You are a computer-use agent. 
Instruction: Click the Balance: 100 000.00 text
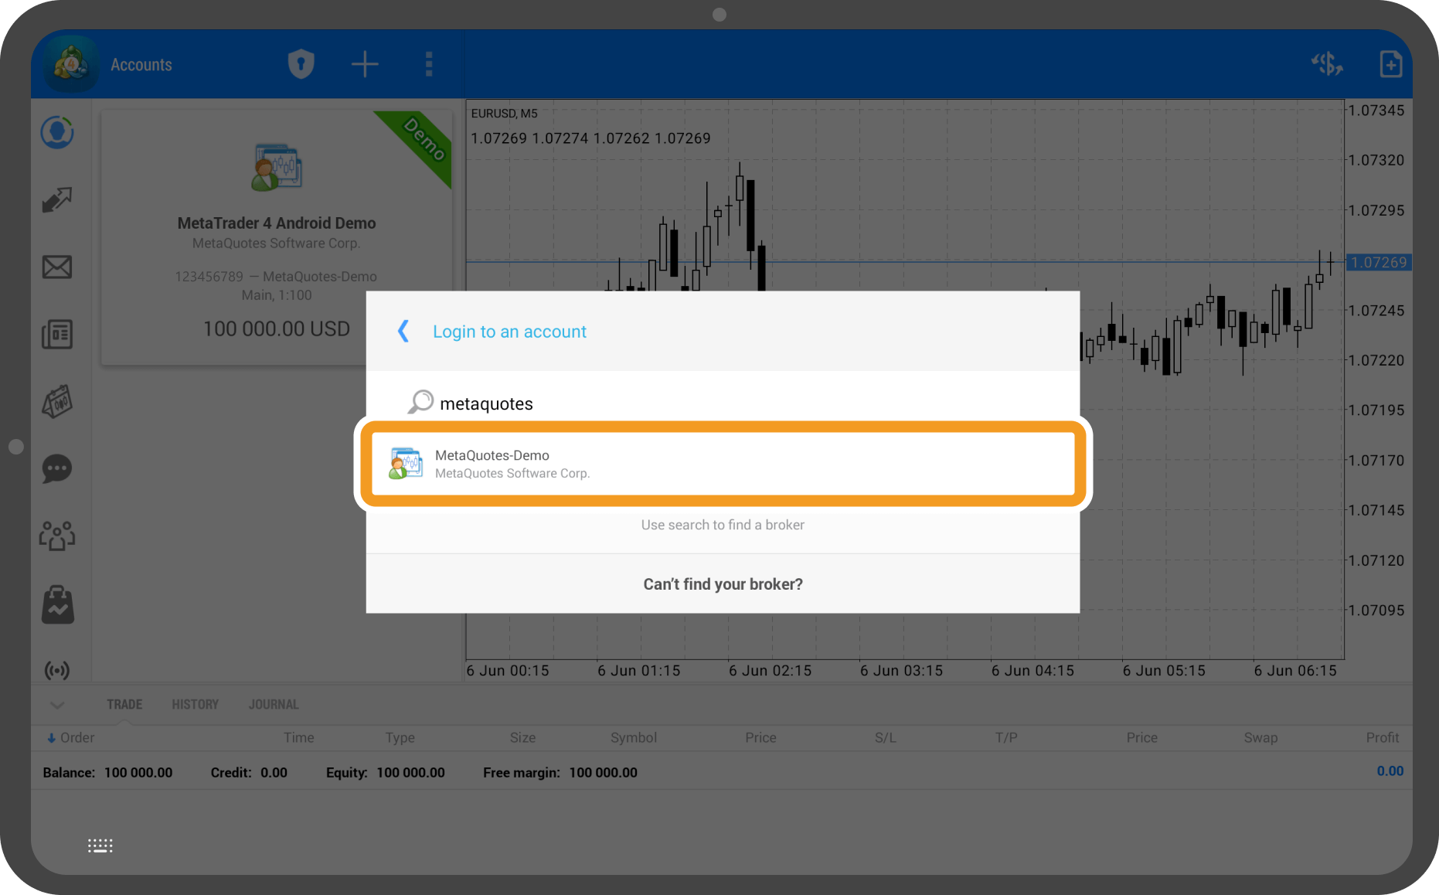click(107, 772)
